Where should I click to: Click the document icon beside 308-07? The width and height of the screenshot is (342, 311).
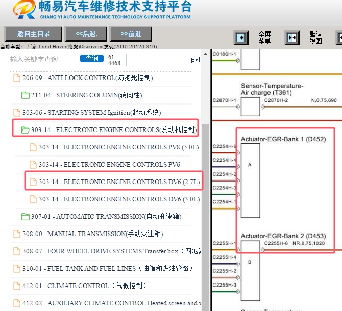click(x=17, y=251)
